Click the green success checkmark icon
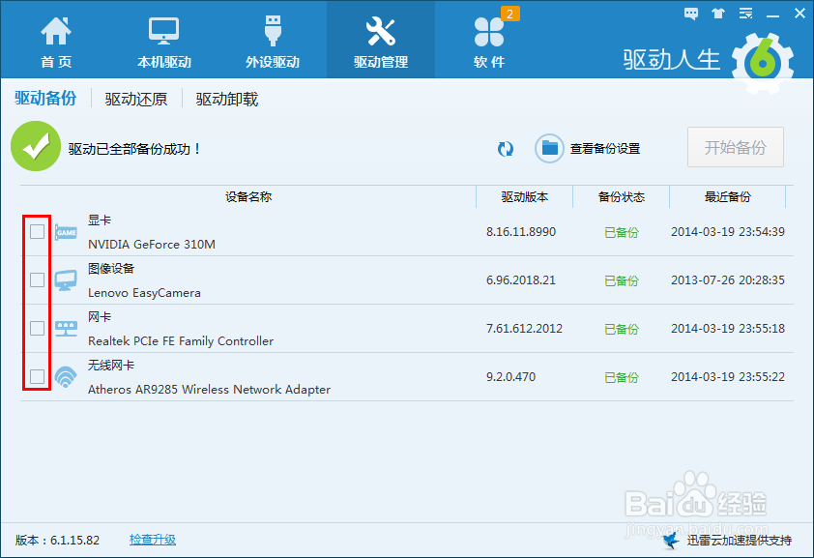This screenshot has width=814, height=558. point(36,146)
